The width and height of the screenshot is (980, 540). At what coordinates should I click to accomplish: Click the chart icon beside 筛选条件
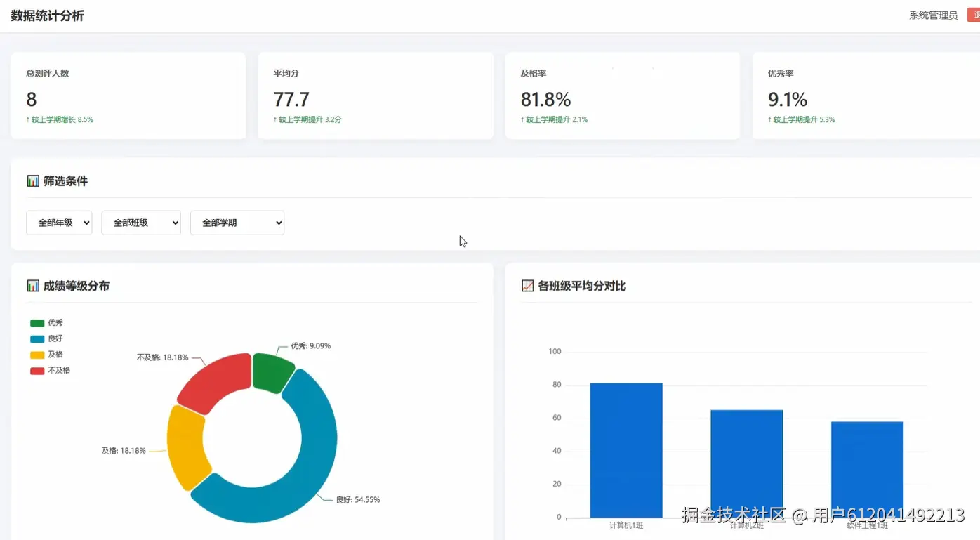pyautogui.click(x=33, y=181)
